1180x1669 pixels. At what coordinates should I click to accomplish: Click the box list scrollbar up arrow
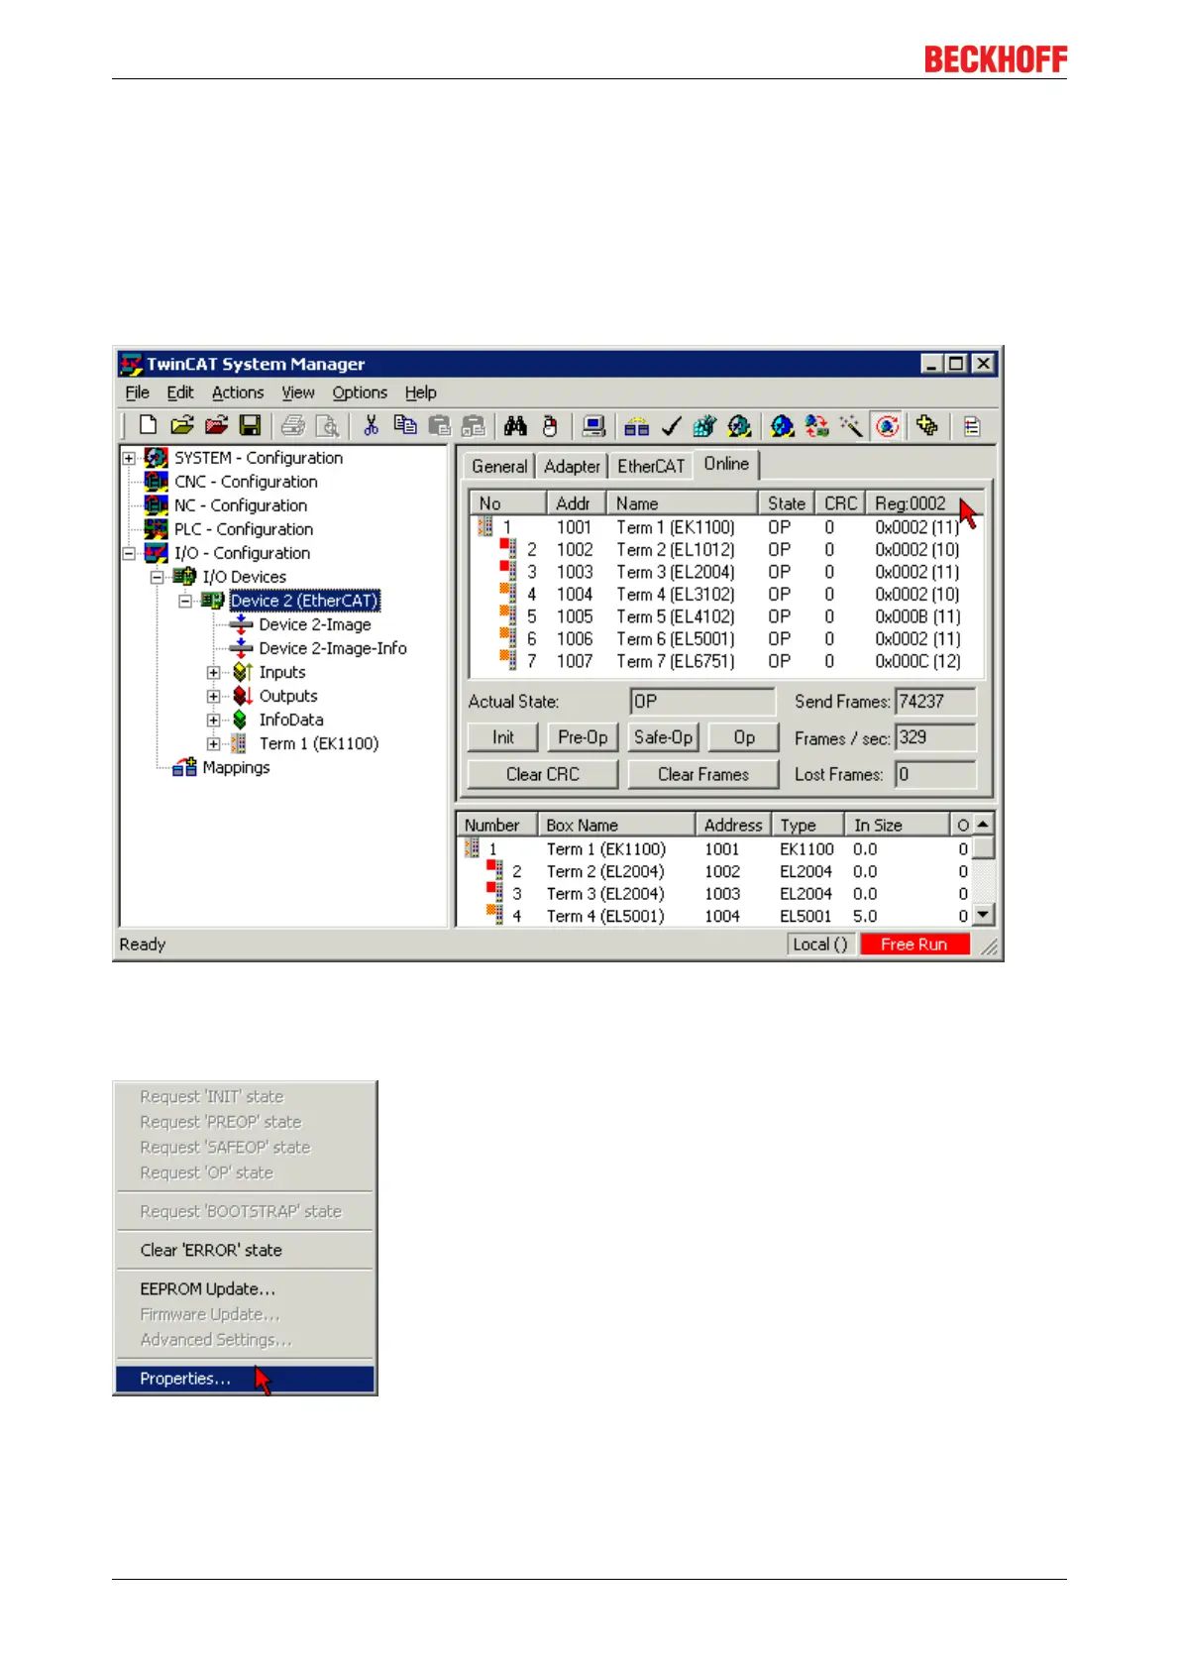(983, 825)
